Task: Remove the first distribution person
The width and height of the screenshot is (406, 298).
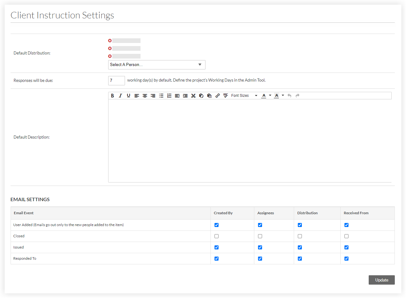Action: (110, 40)
